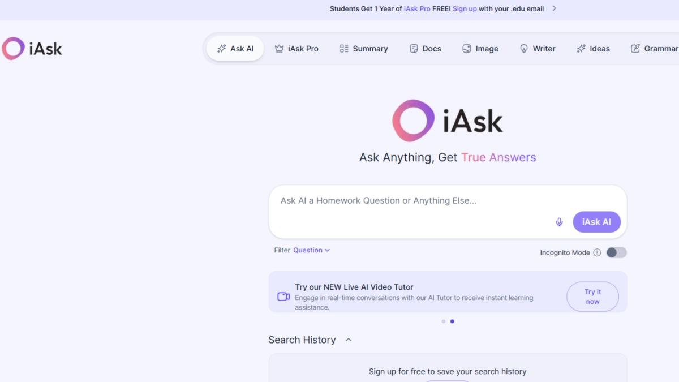This screenshot has height=382, width=679.
Task: Go to the Image tab
Action: pos(480,49)
